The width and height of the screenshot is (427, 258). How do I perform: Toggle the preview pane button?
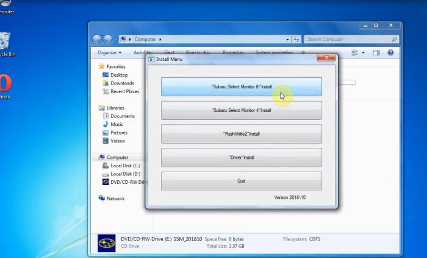(376, 53)
